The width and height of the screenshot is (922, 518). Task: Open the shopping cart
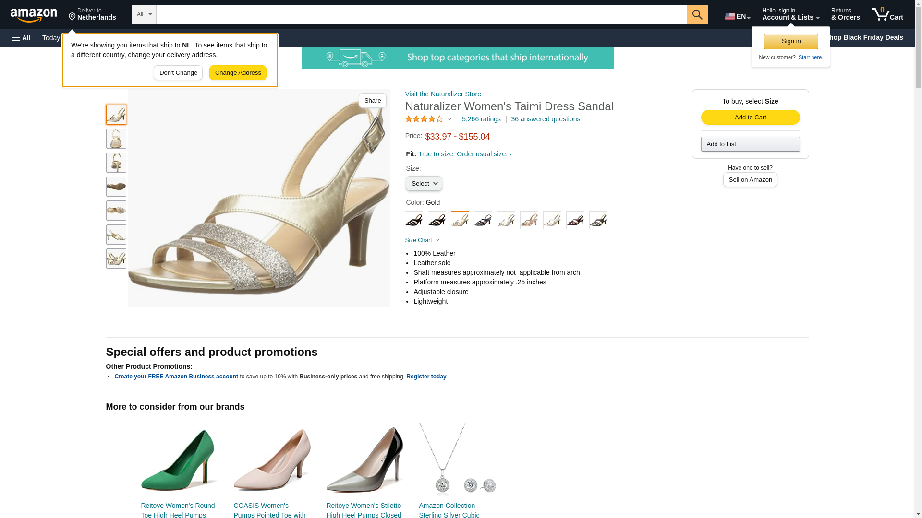[887, 14]
